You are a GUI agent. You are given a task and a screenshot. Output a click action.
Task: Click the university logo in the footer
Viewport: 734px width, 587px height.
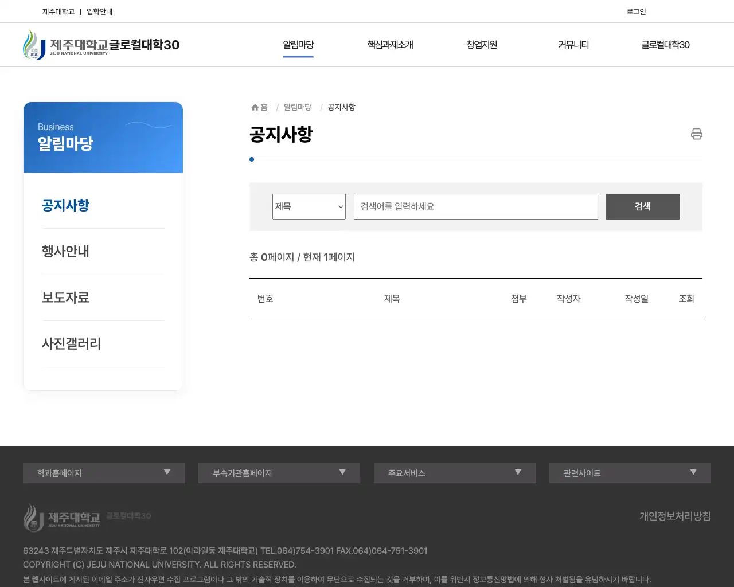[63, 518]
